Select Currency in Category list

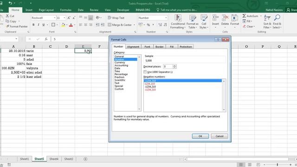[x=120, y=62]
